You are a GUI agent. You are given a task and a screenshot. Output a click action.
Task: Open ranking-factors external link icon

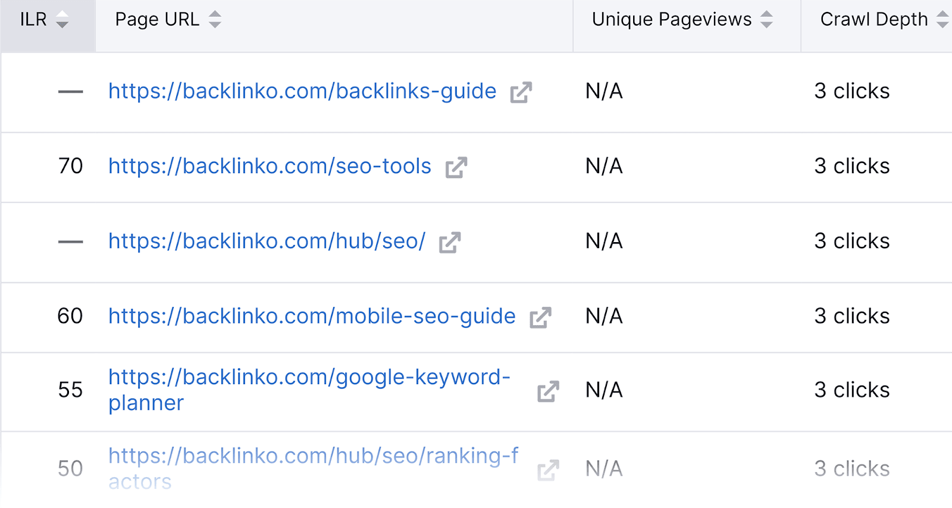point(548,470)
